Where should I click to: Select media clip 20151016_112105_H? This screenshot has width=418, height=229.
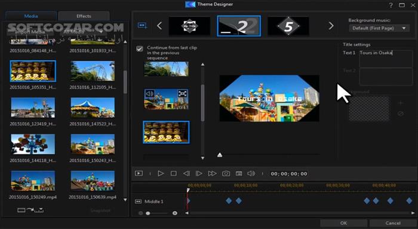(93, 71)
